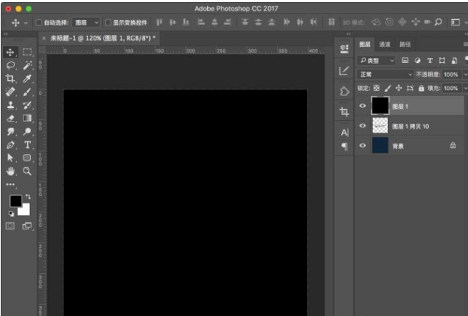Viewport: 468px width, 316px height.
Task: Toggle visibility of the 背景 layer
Action: (x=362, y=145)
